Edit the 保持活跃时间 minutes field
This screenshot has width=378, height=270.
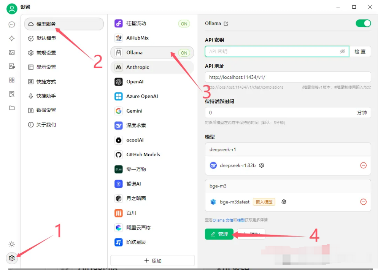pyautogui.click(x=288, y=113)
